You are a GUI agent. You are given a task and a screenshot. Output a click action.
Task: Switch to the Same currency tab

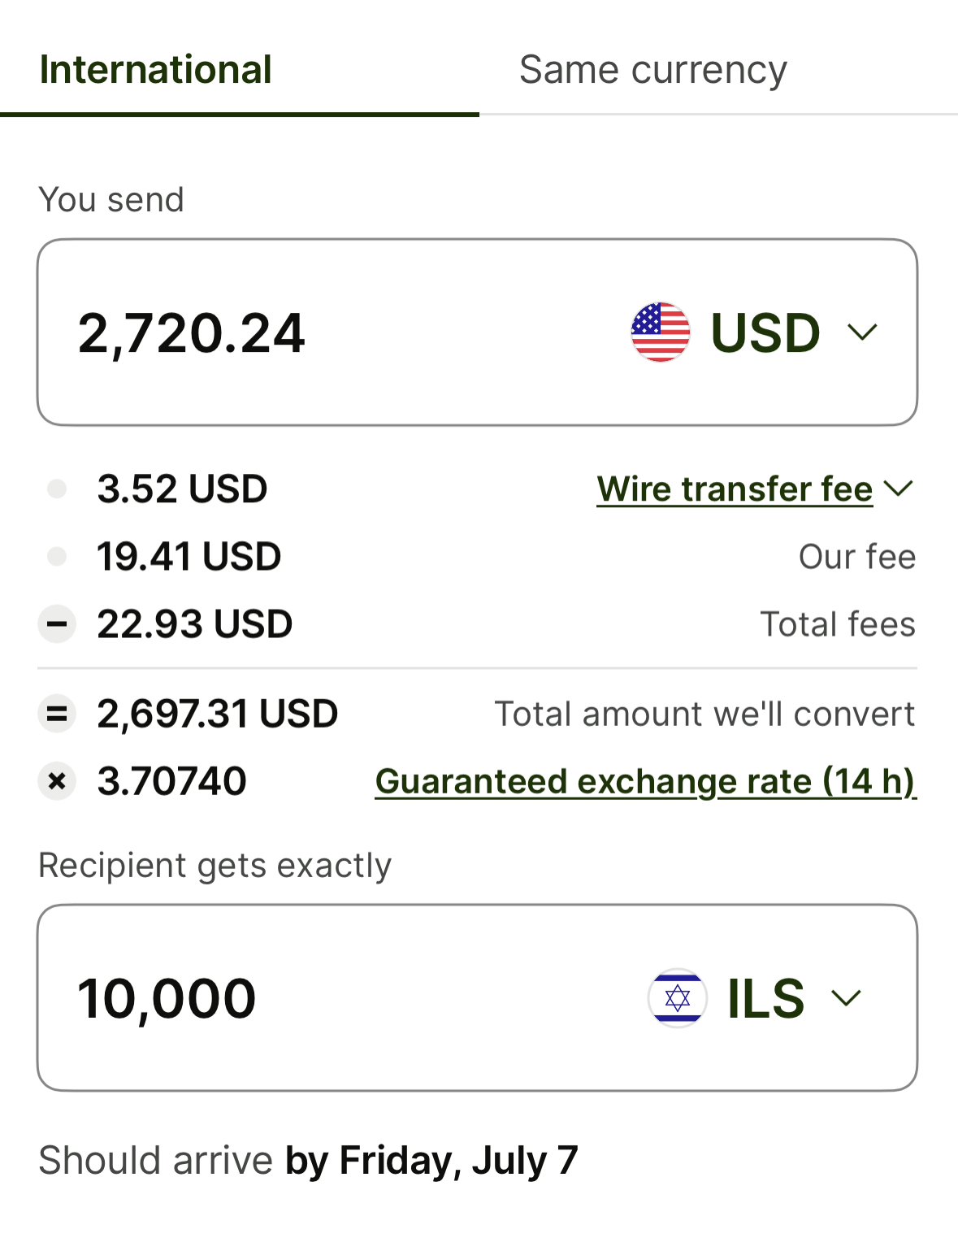pos(652,70)
